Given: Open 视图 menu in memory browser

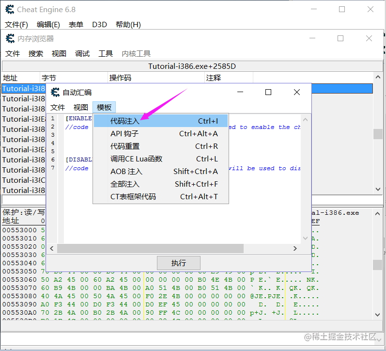Looking at the screenshot, I should pos(59,53).
